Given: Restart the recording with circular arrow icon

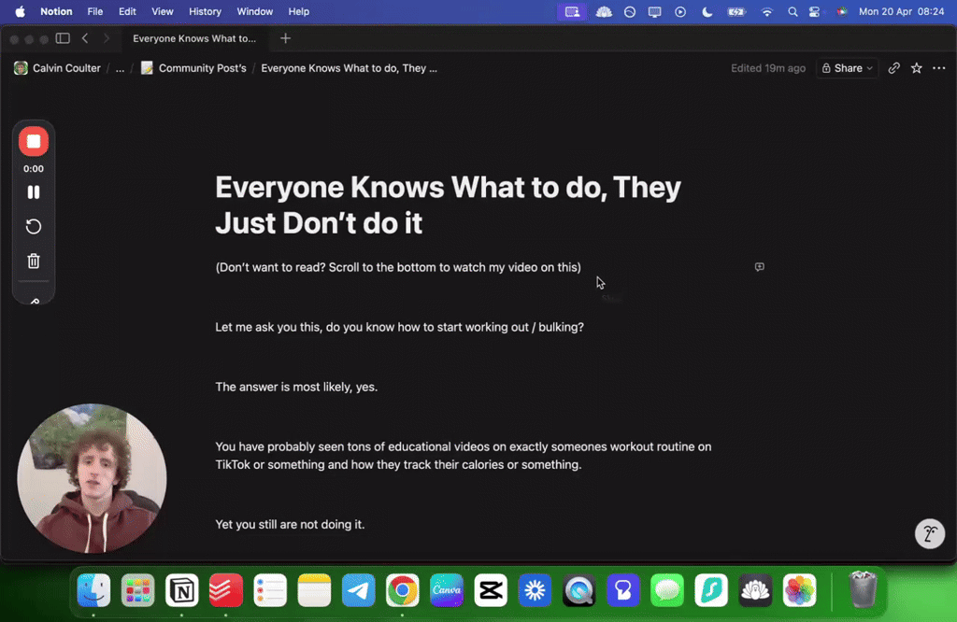Looking at the screenshot, I should (x=34, y=227).
